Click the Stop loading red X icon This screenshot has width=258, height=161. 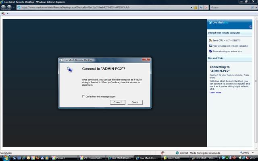click(206, 7)
